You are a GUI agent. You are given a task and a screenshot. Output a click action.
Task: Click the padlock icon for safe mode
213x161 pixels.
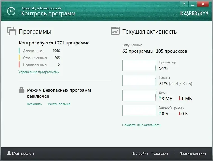(21, 90)
